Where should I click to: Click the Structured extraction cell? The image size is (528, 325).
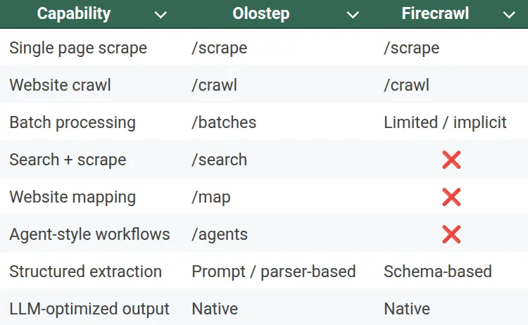[x=85, y=272]
